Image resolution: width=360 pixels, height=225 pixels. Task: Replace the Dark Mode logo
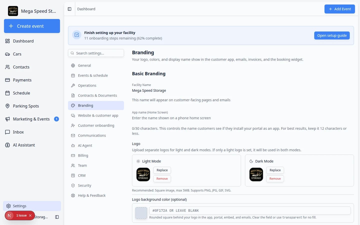tap(275, 170)
